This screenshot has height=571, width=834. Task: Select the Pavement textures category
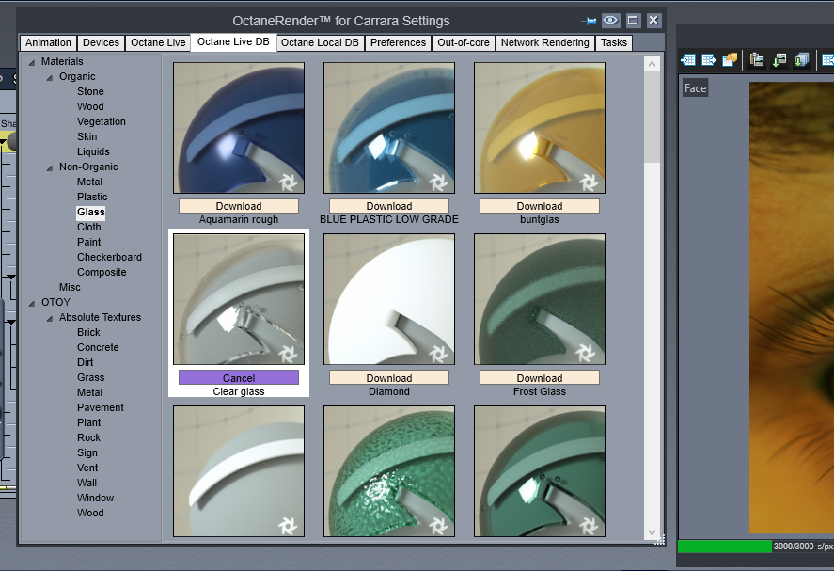[100, 407]
